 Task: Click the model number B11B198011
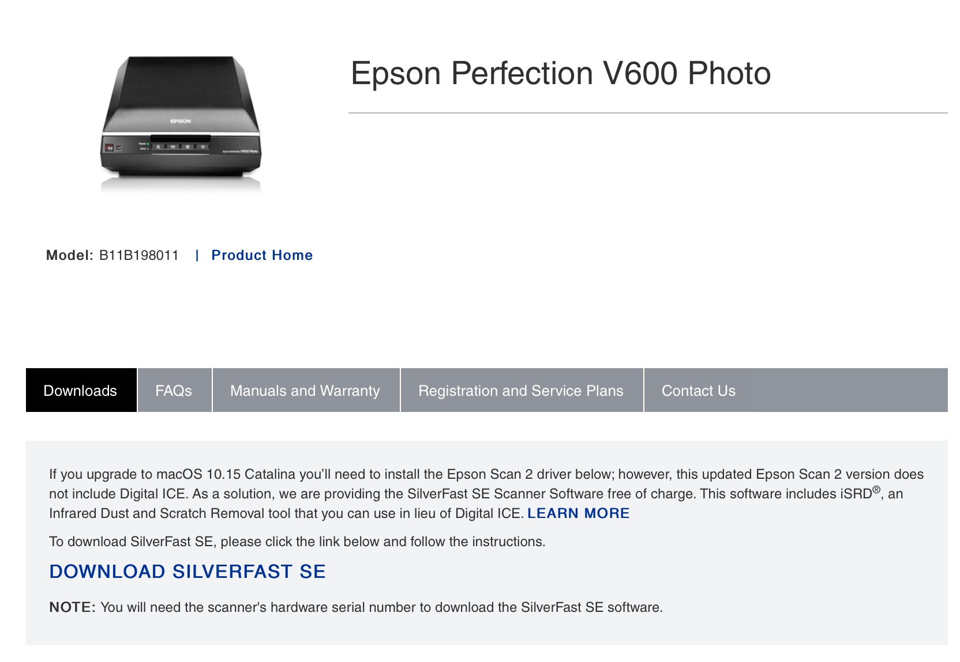(139, 255)
